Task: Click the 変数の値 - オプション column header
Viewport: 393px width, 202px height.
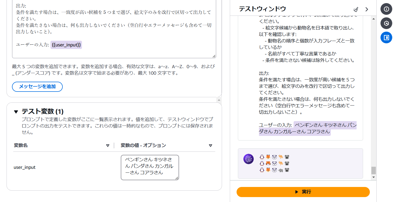Action: pos(143,145)
